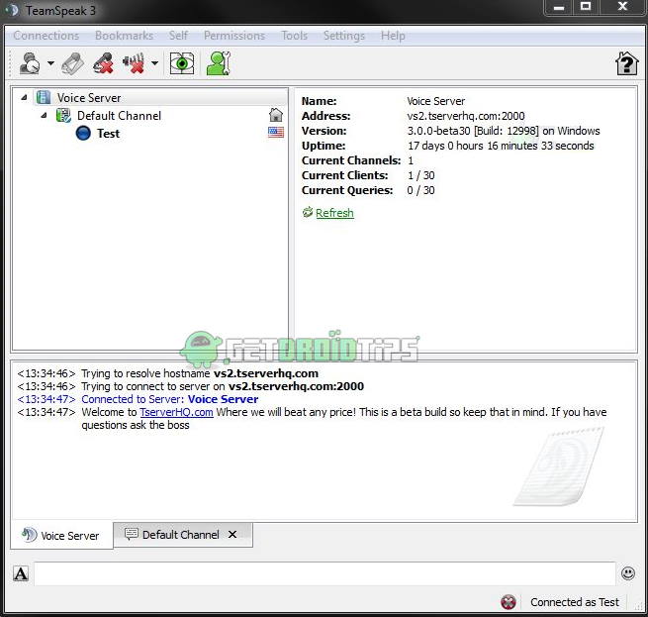648x617 pixels.
Task: Click the US flag icon beside Test
Action: [x=276, y=132]
